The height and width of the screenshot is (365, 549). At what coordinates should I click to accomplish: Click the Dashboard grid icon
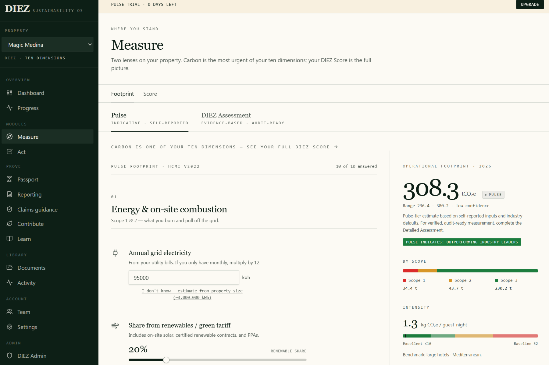coord(9,93)
